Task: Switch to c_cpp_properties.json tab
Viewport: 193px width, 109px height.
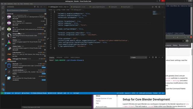Action: [97, 7]
